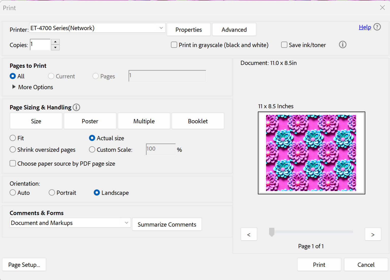Click the Help question mark icon
The image size is (390, 280).
coord(377,27)
